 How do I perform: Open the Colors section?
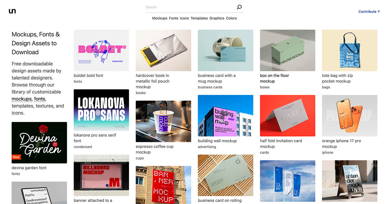point(231,18)
